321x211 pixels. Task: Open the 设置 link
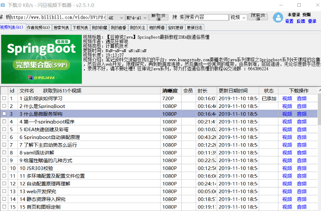coord(289,21)
